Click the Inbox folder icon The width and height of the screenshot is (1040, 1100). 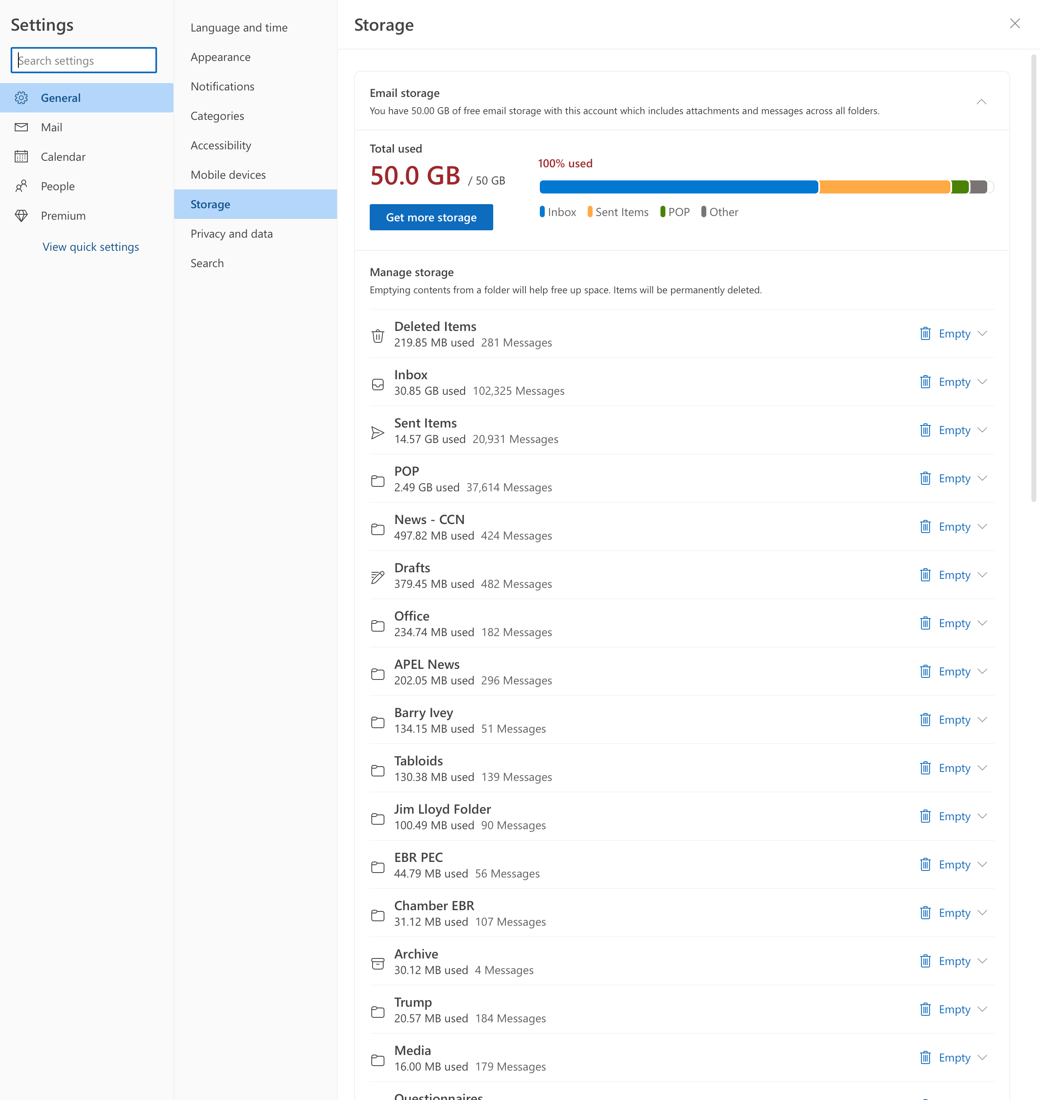377,384
